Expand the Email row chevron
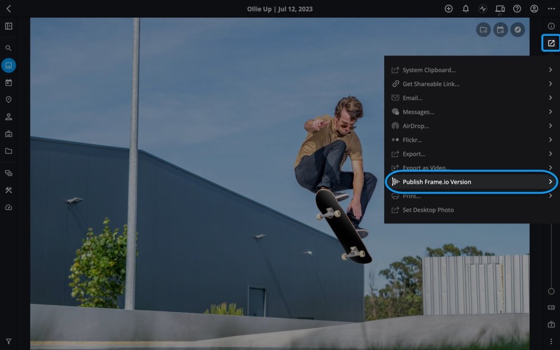 pyautogui.click(x=550, y=98)
